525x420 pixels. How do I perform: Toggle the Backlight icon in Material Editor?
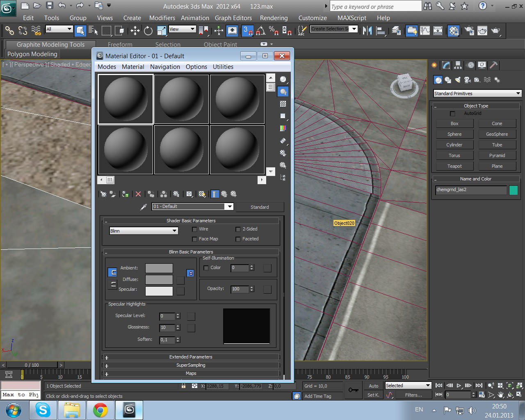click(x=283, y=91)
